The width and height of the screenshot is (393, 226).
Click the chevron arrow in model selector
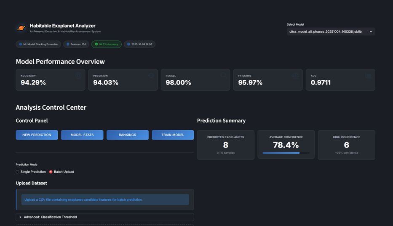point(371,32)
